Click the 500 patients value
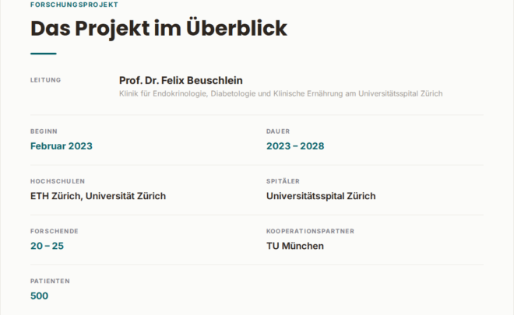 (40, 296)
